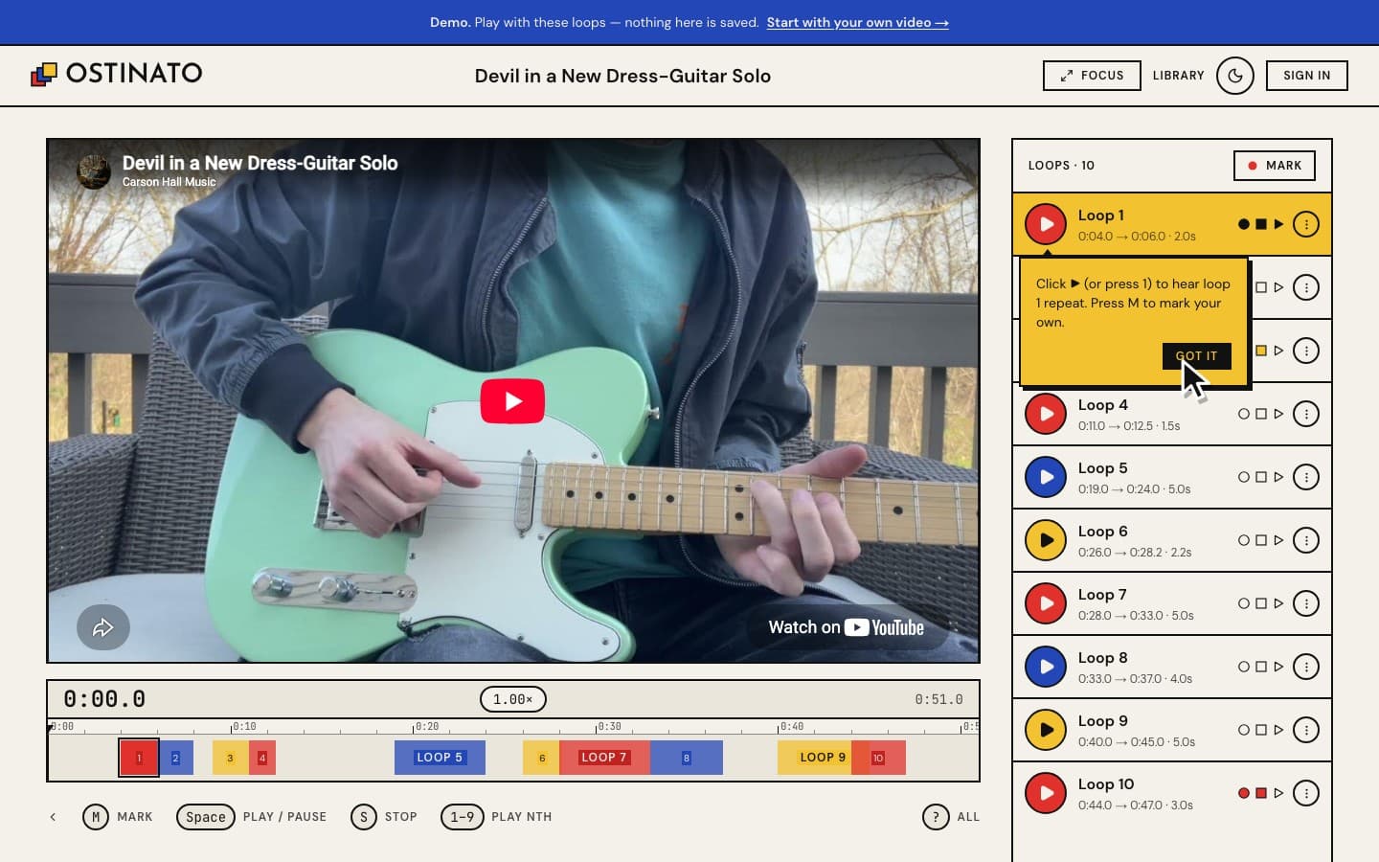Play Loop 4 with its red play button
This screenshot has width=1379, height=862.
pos(1046,414)
